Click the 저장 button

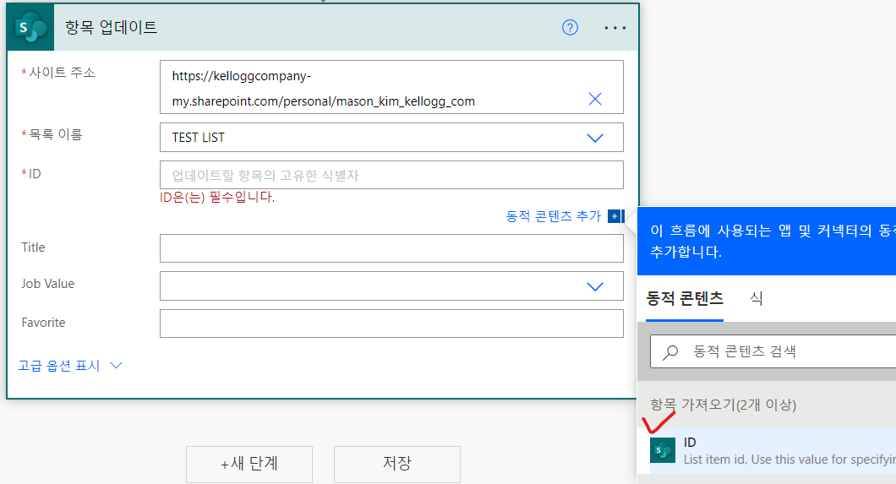[397, 464]
